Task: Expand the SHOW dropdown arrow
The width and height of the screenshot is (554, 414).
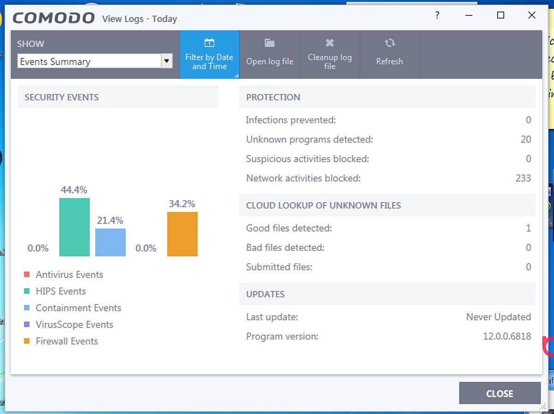Action: point(167,61)
